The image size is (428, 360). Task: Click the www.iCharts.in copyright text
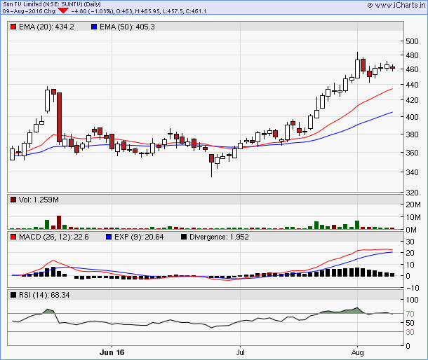(396, 5)
